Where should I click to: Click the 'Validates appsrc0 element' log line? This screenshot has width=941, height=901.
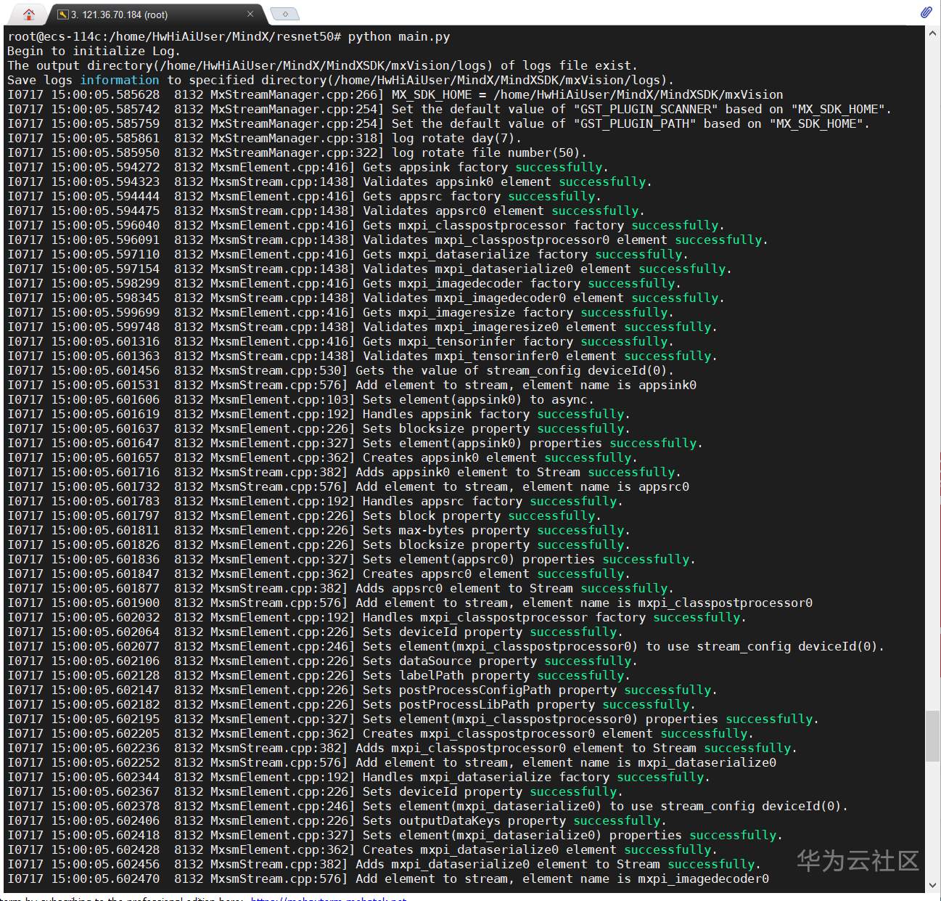(326, 211)
